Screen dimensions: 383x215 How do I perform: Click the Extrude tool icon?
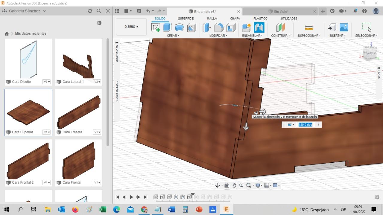coord(167,28)
